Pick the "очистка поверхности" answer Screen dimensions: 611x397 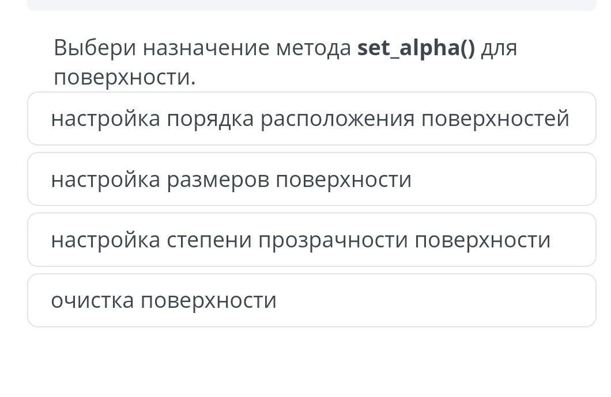[x=164, y=300]
